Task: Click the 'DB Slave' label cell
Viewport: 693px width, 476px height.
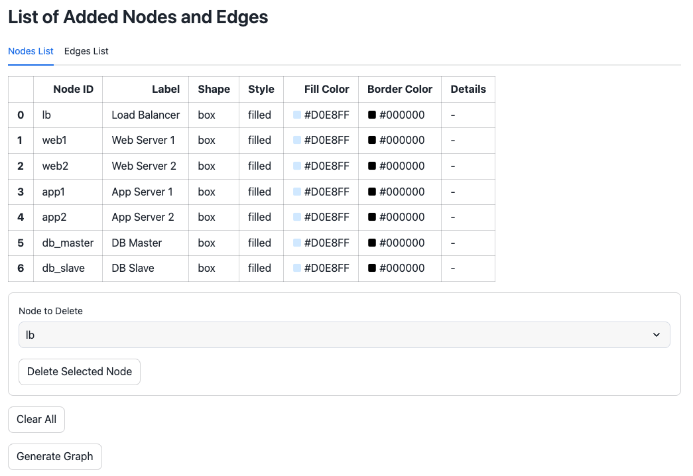Action: pyautogui.click(x=146, y=268)
